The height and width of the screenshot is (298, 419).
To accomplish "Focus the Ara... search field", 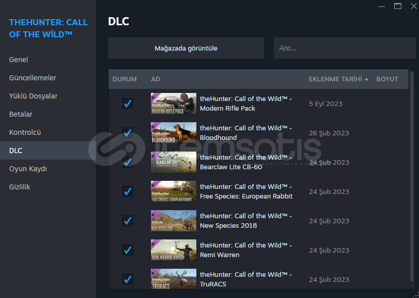I will (345, 48).
